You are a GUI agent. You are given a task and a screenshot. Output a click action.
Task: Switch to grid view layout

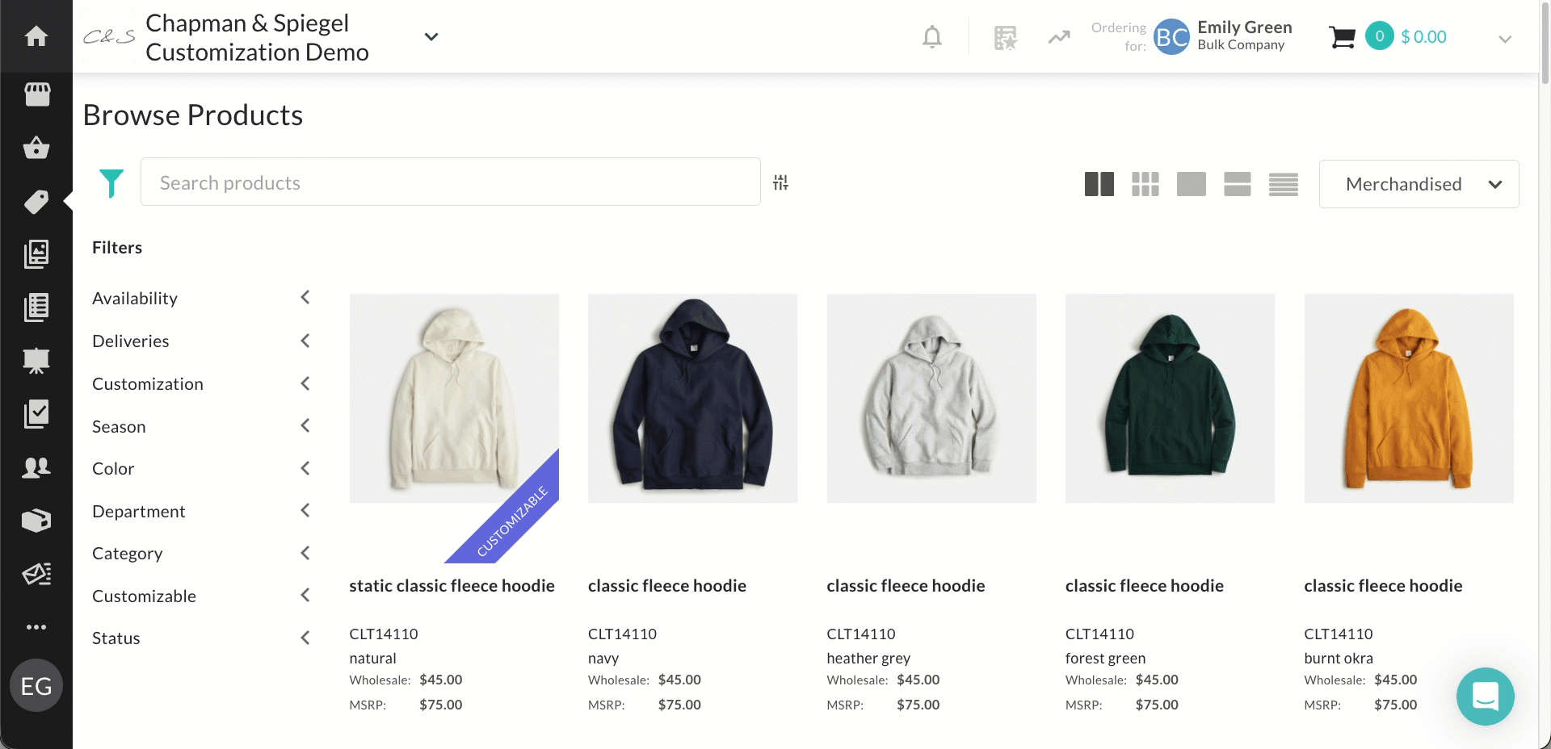pos(1145,184)
